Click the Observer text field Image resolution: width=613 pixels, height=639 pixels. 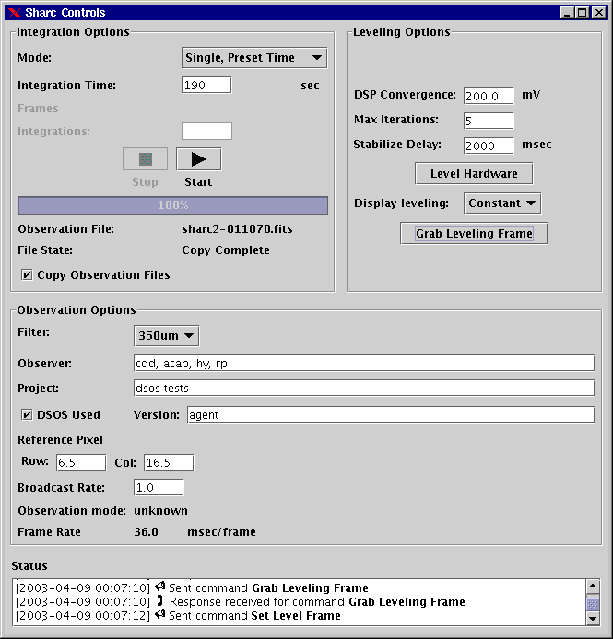364,363
